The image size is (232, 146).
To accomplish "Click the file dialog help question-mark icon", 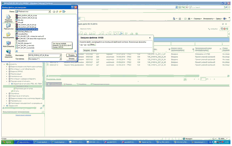I will tap(72, 7).
